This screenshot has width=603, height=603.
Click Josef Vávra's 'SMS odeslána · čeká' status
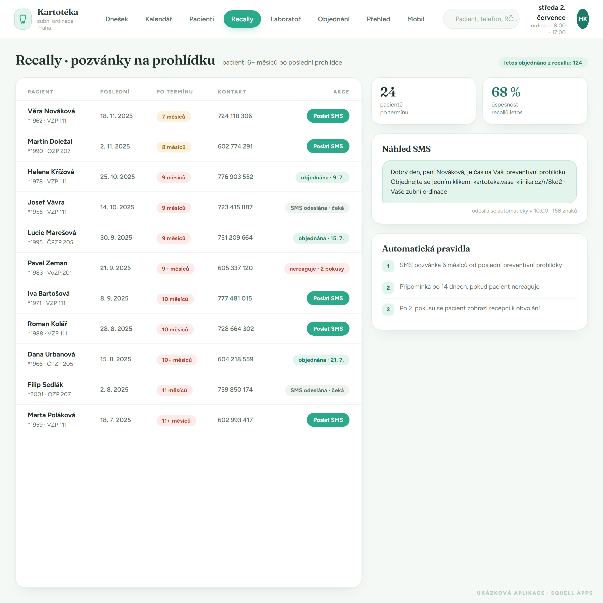317,208
